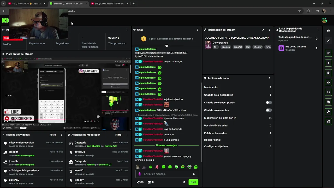This screenshot has height=188, width=334.
Task: Enable Chat de solo-suscriptores switch
Action: point(269,103)
